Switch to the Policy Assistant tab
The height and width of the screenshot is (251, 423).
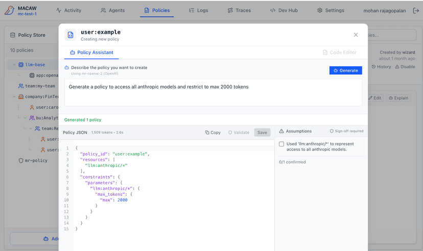click(91, 53)
